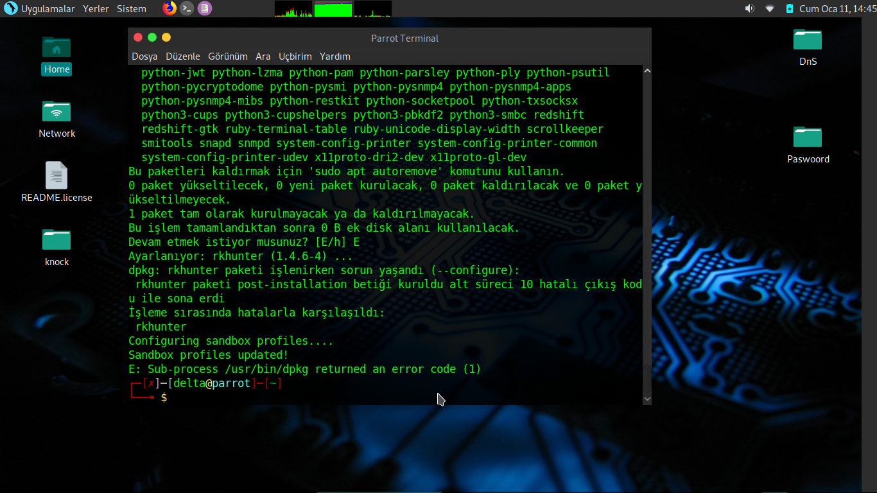Open the Paswoord desktop folder
The height and width of the screenshot is (493, 877).
pyautogui.click(x=808, y=144)
